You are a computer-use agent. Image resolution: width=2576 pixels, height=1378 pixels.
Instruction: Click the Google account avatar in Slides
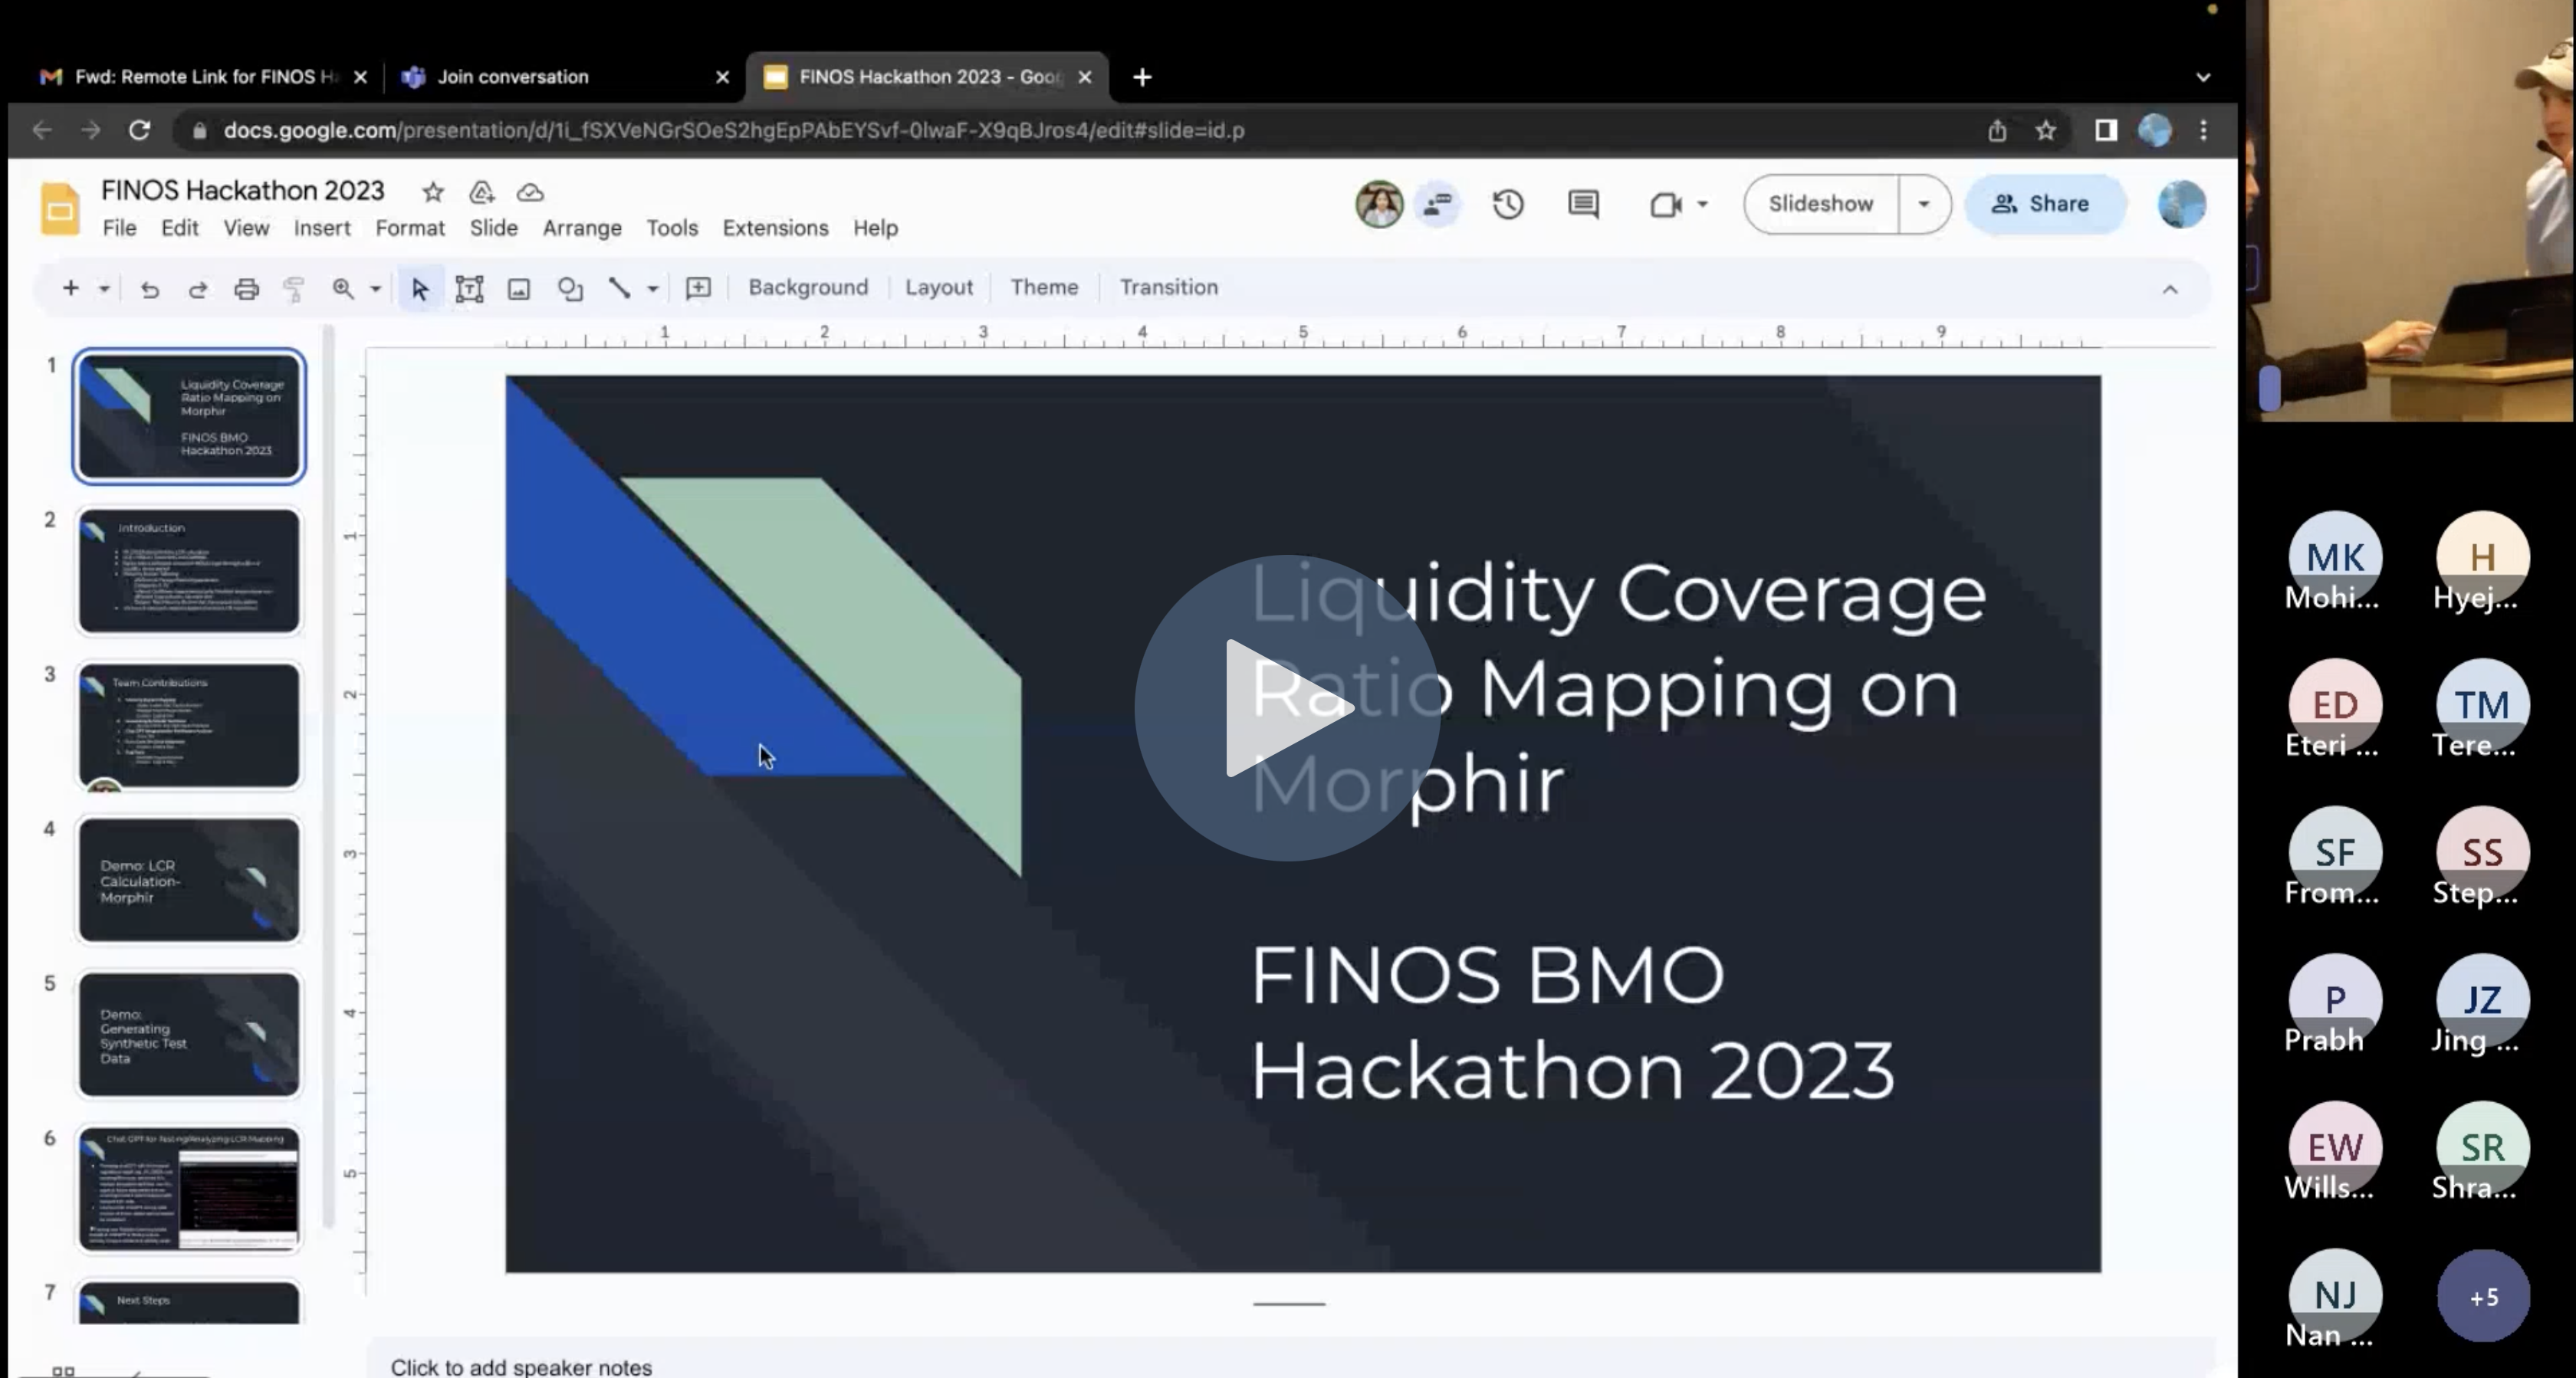pos(2182,204)
